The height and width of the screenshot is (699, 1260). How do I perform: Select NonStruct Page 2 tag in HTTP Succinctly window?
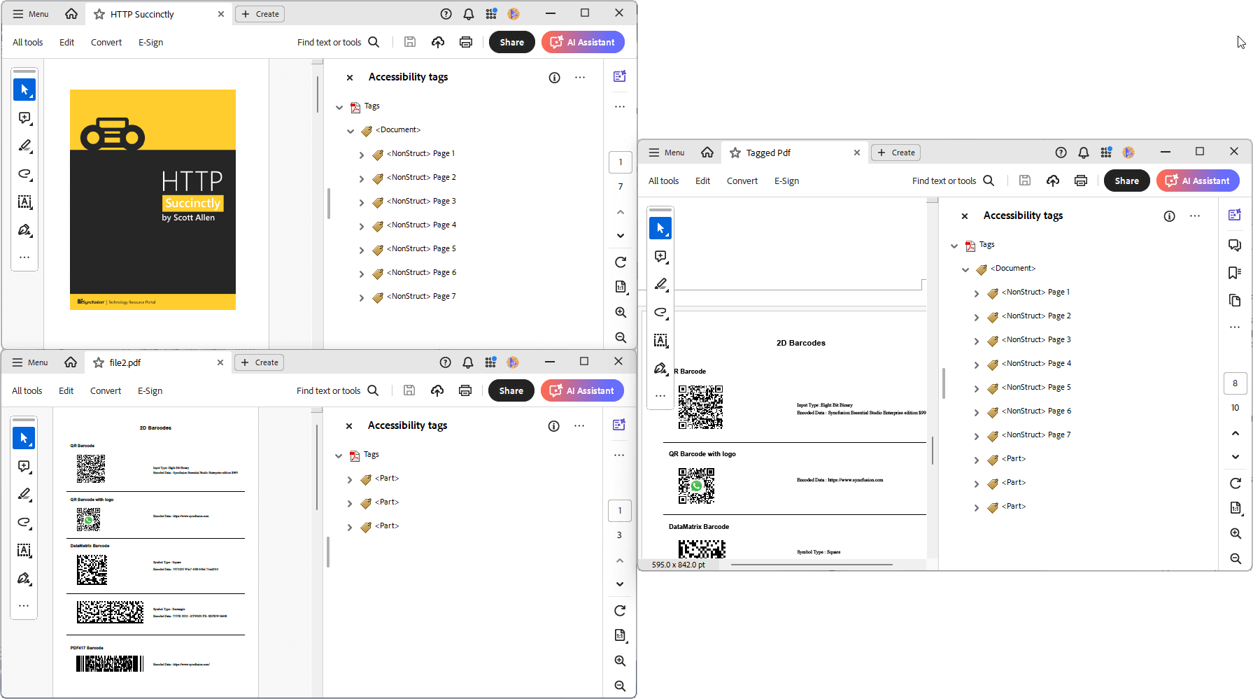[421, 177]
